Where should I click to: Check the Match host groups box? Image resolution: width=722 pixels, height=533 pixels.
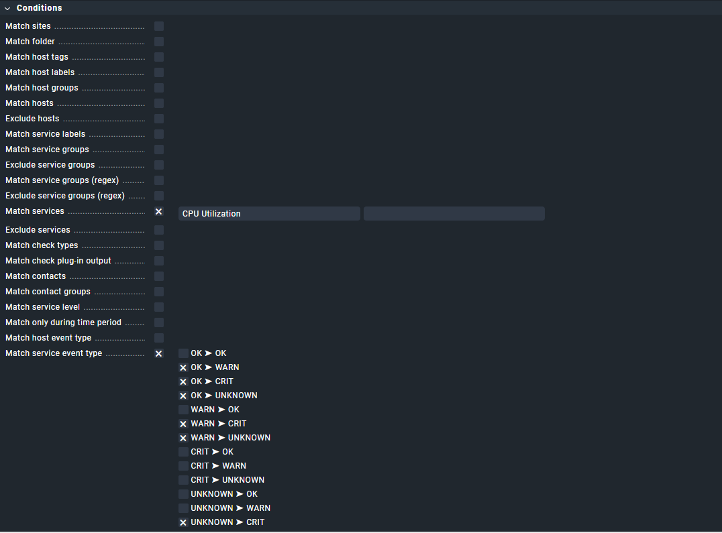click(x=159, y=88)
